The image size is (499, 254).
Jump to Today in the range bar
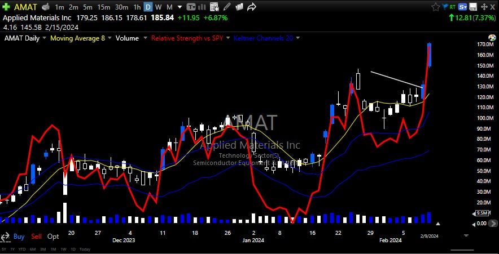point(85,249)
